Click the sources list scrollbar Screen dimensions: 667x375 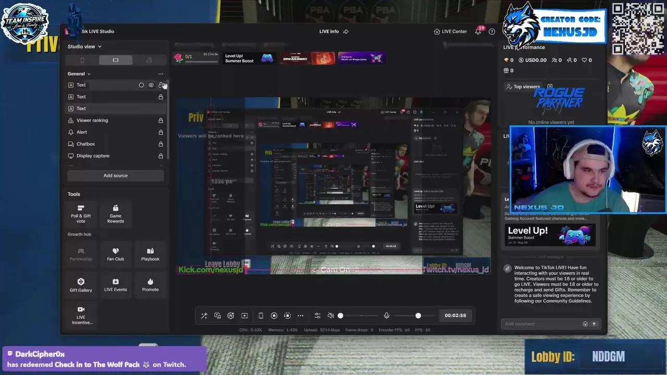[168, 120]
